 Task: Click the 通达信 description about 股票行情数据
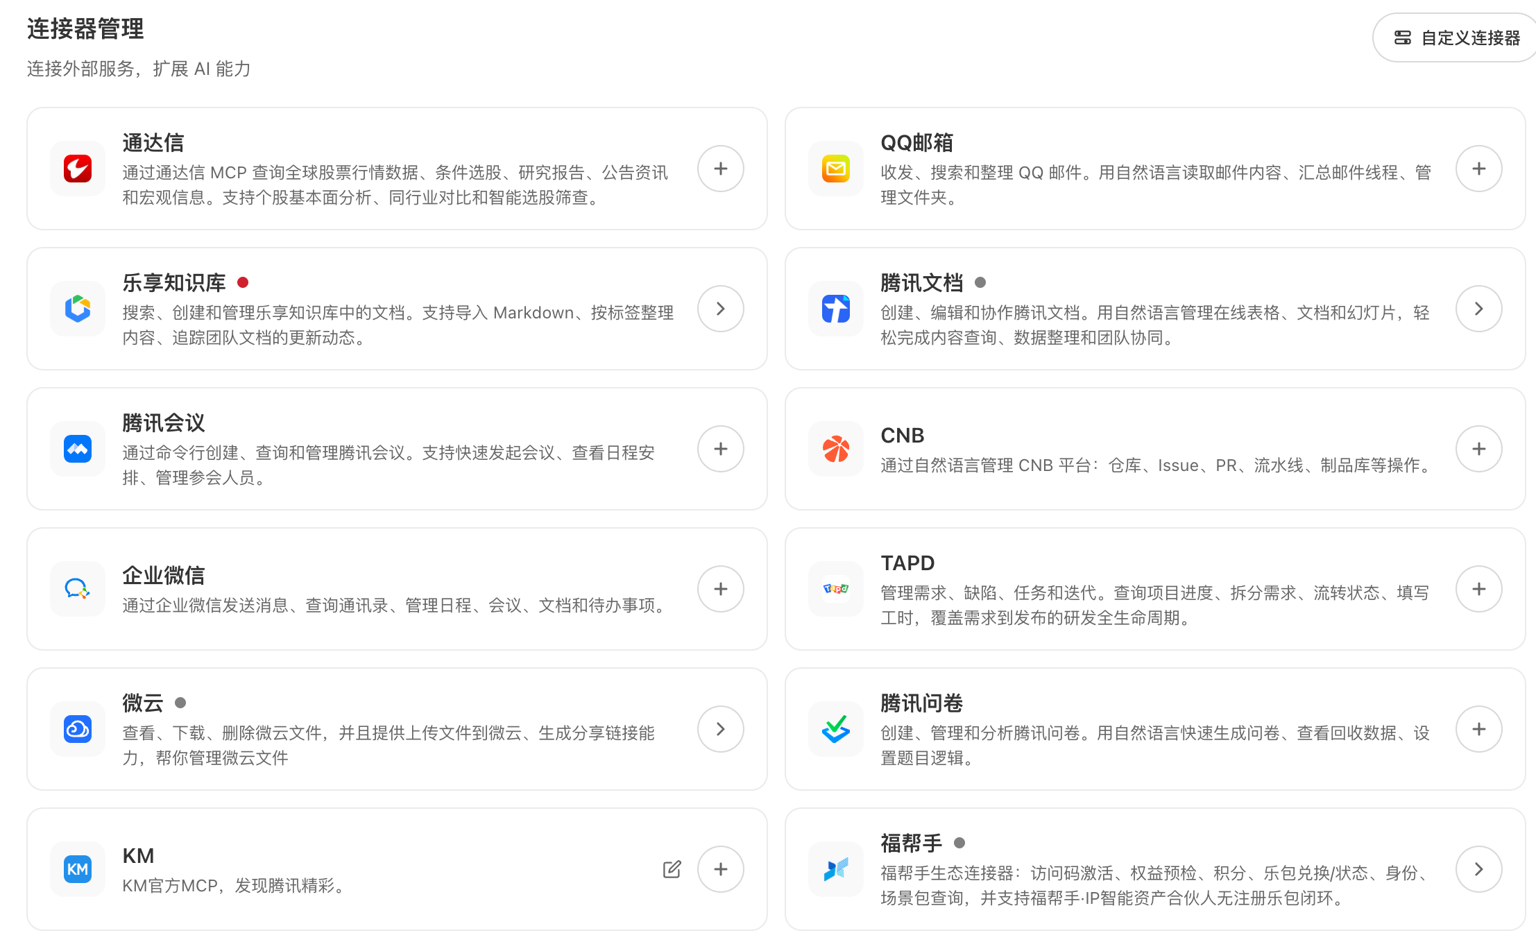point(395,185)
